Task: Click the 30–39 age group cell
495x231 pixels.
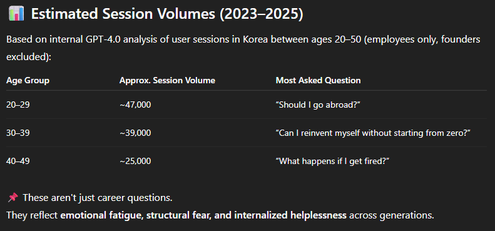Action: coord(18,133)
